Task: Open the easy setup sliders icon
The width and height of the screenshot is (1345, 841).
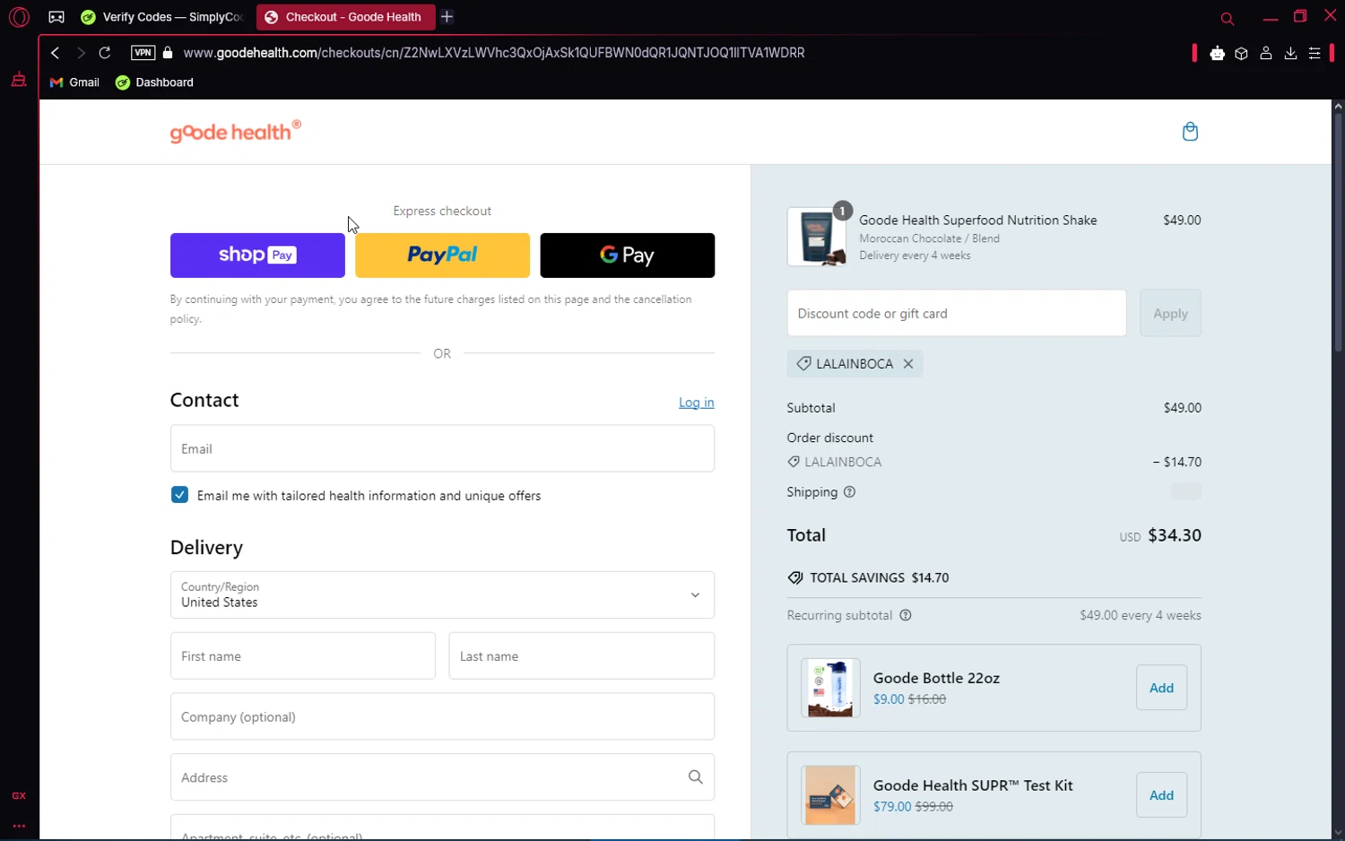Action: pyautogui.click(x=1315, y=54)
